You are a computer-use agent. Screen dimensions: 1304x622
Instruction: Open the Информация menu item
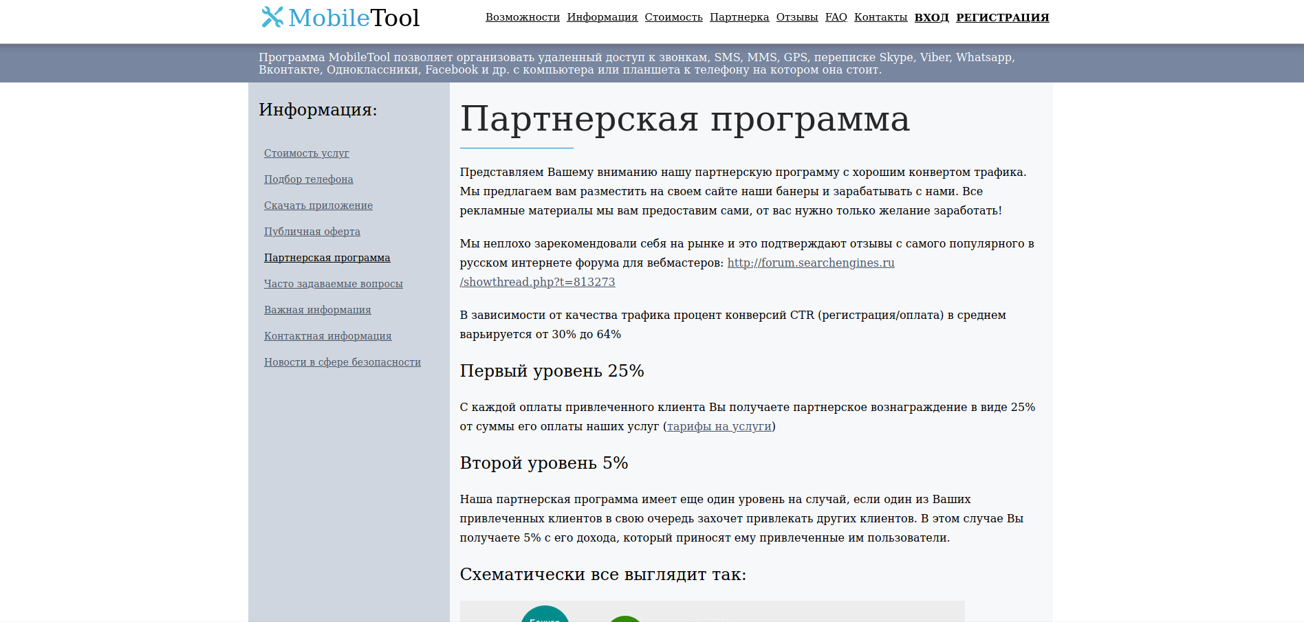602,17
